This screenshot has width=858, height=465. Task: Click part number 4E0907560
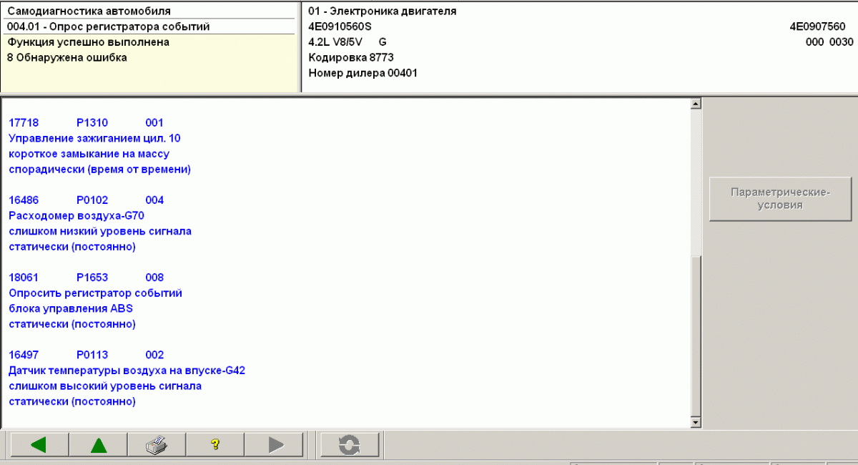(817, 27)
